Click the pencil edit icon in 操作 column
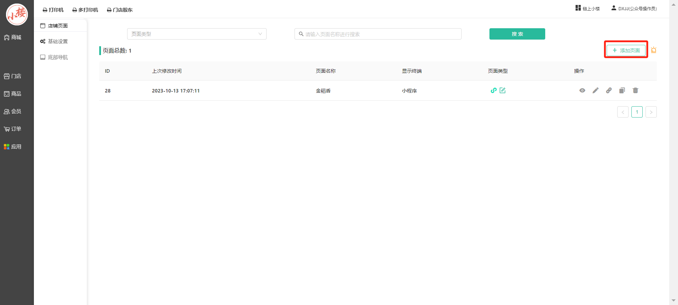 point(595,91)
